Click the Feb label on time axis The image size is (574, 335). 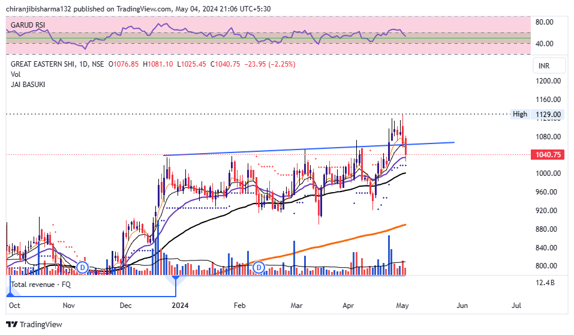[239, 306]
